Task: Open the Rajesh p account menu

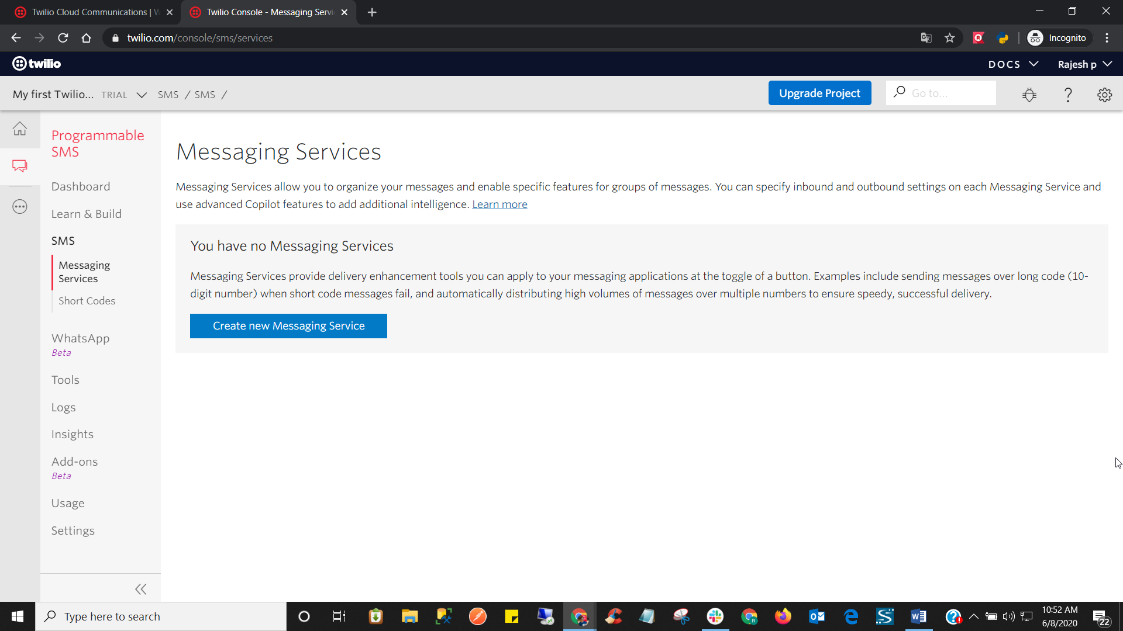Action: [x=1084, y=64]
